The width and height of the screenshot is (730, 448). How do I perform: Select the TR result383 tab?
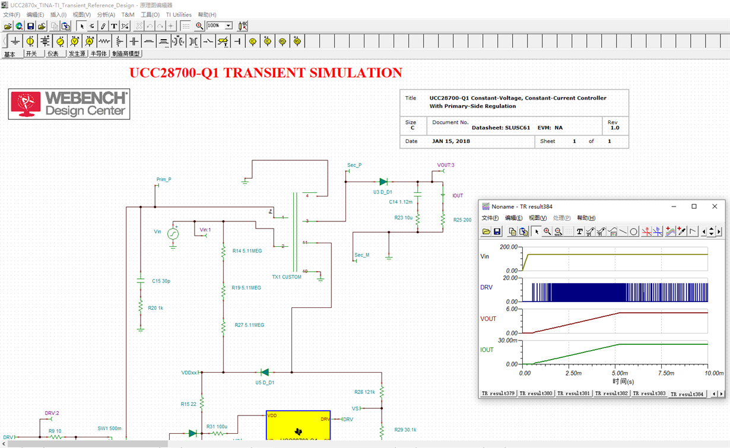(x=649, y=394)
